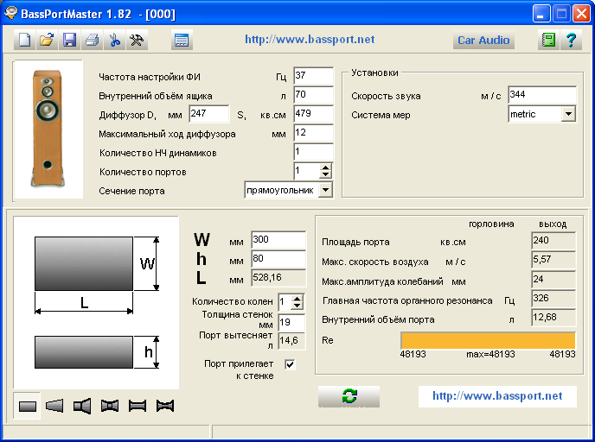Click the Car Audio button
Screen dimensions: 595x442
(483, 41)
